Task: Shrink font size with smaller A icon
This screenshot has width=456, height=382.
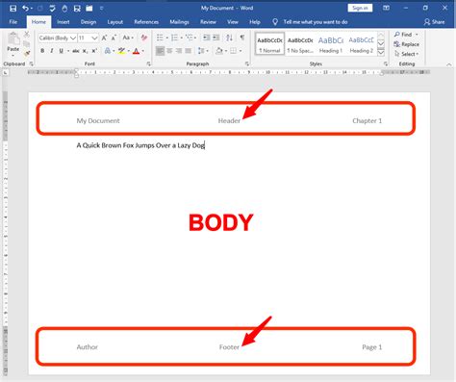Action: coord(114,38)
